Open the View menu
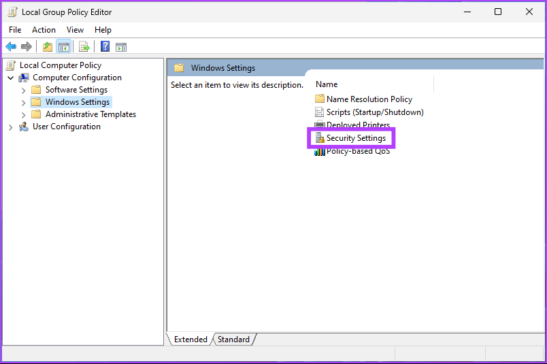 (x=75, y=30)
